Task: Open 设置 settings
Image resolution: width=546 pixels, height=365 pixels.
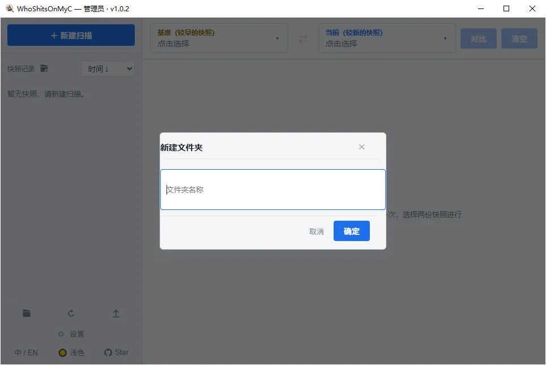Action: 71,334
